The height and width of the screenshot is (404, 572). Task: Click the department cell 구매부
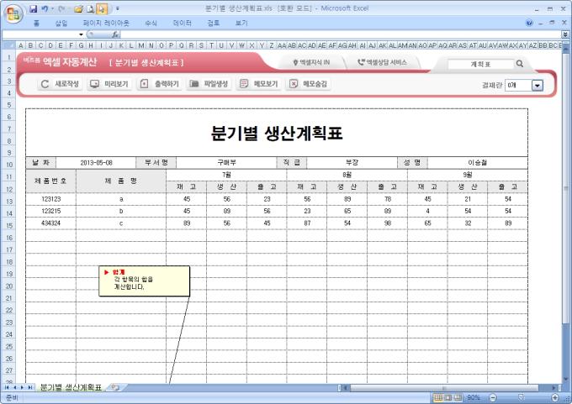(226, 162)
